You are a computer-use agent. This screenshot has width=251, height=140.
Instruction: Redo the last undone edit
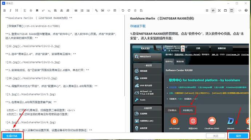pyautogui.click(x=129, y=11)
